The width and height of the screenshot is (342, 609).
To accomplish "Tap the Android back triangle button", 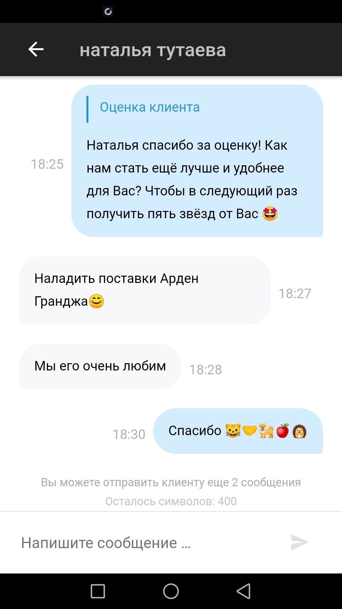I will [244, 591].
